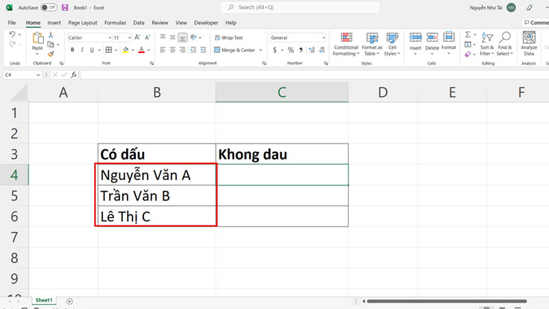This screenshot has height=309, width=549.
Task: Open the Calibri font name dropdown
Action: point(110,38)
